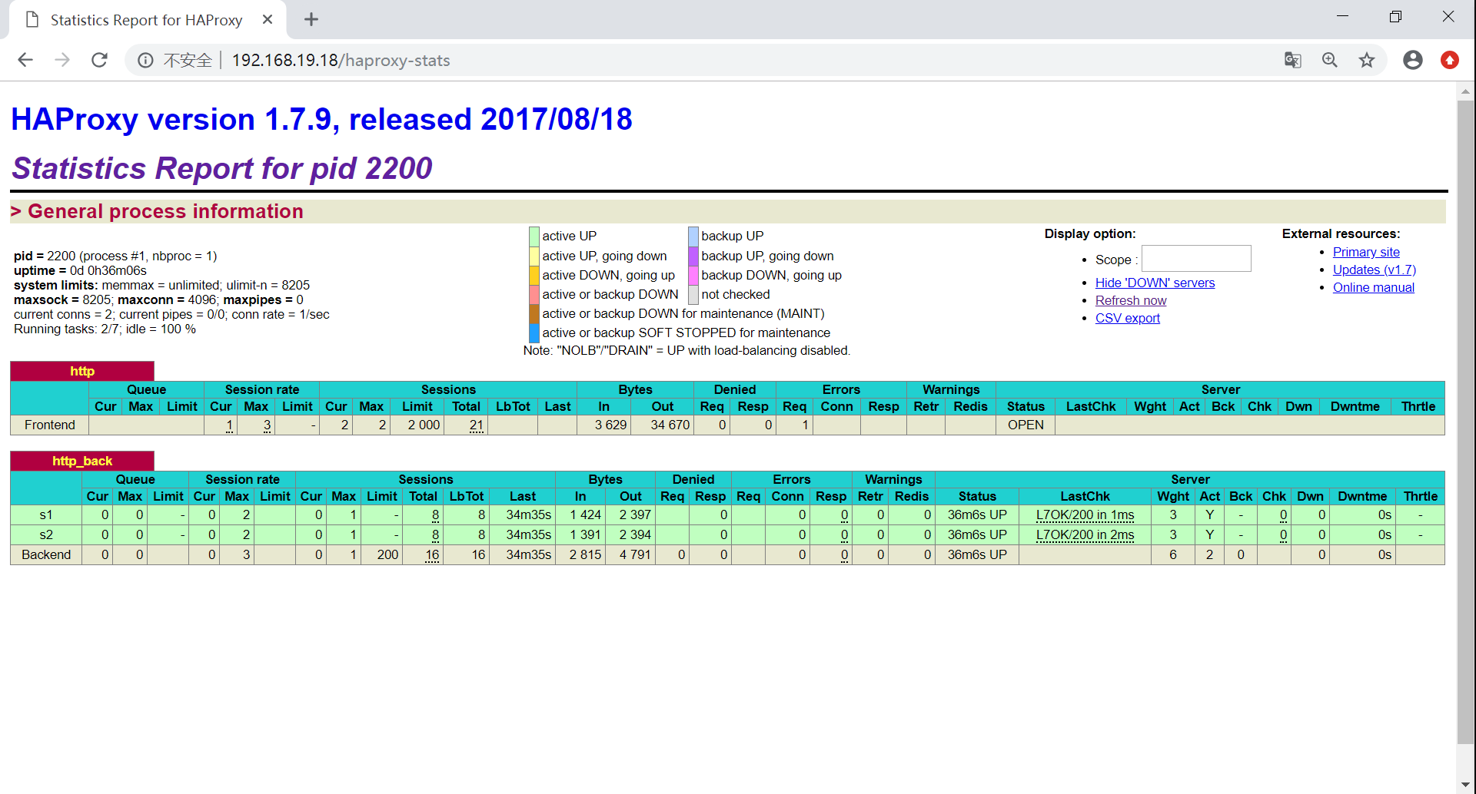Screen dimensions: 1476x794
Task: Click the http proxy name header
Action: pyautogui.click(x=82, y=371)
